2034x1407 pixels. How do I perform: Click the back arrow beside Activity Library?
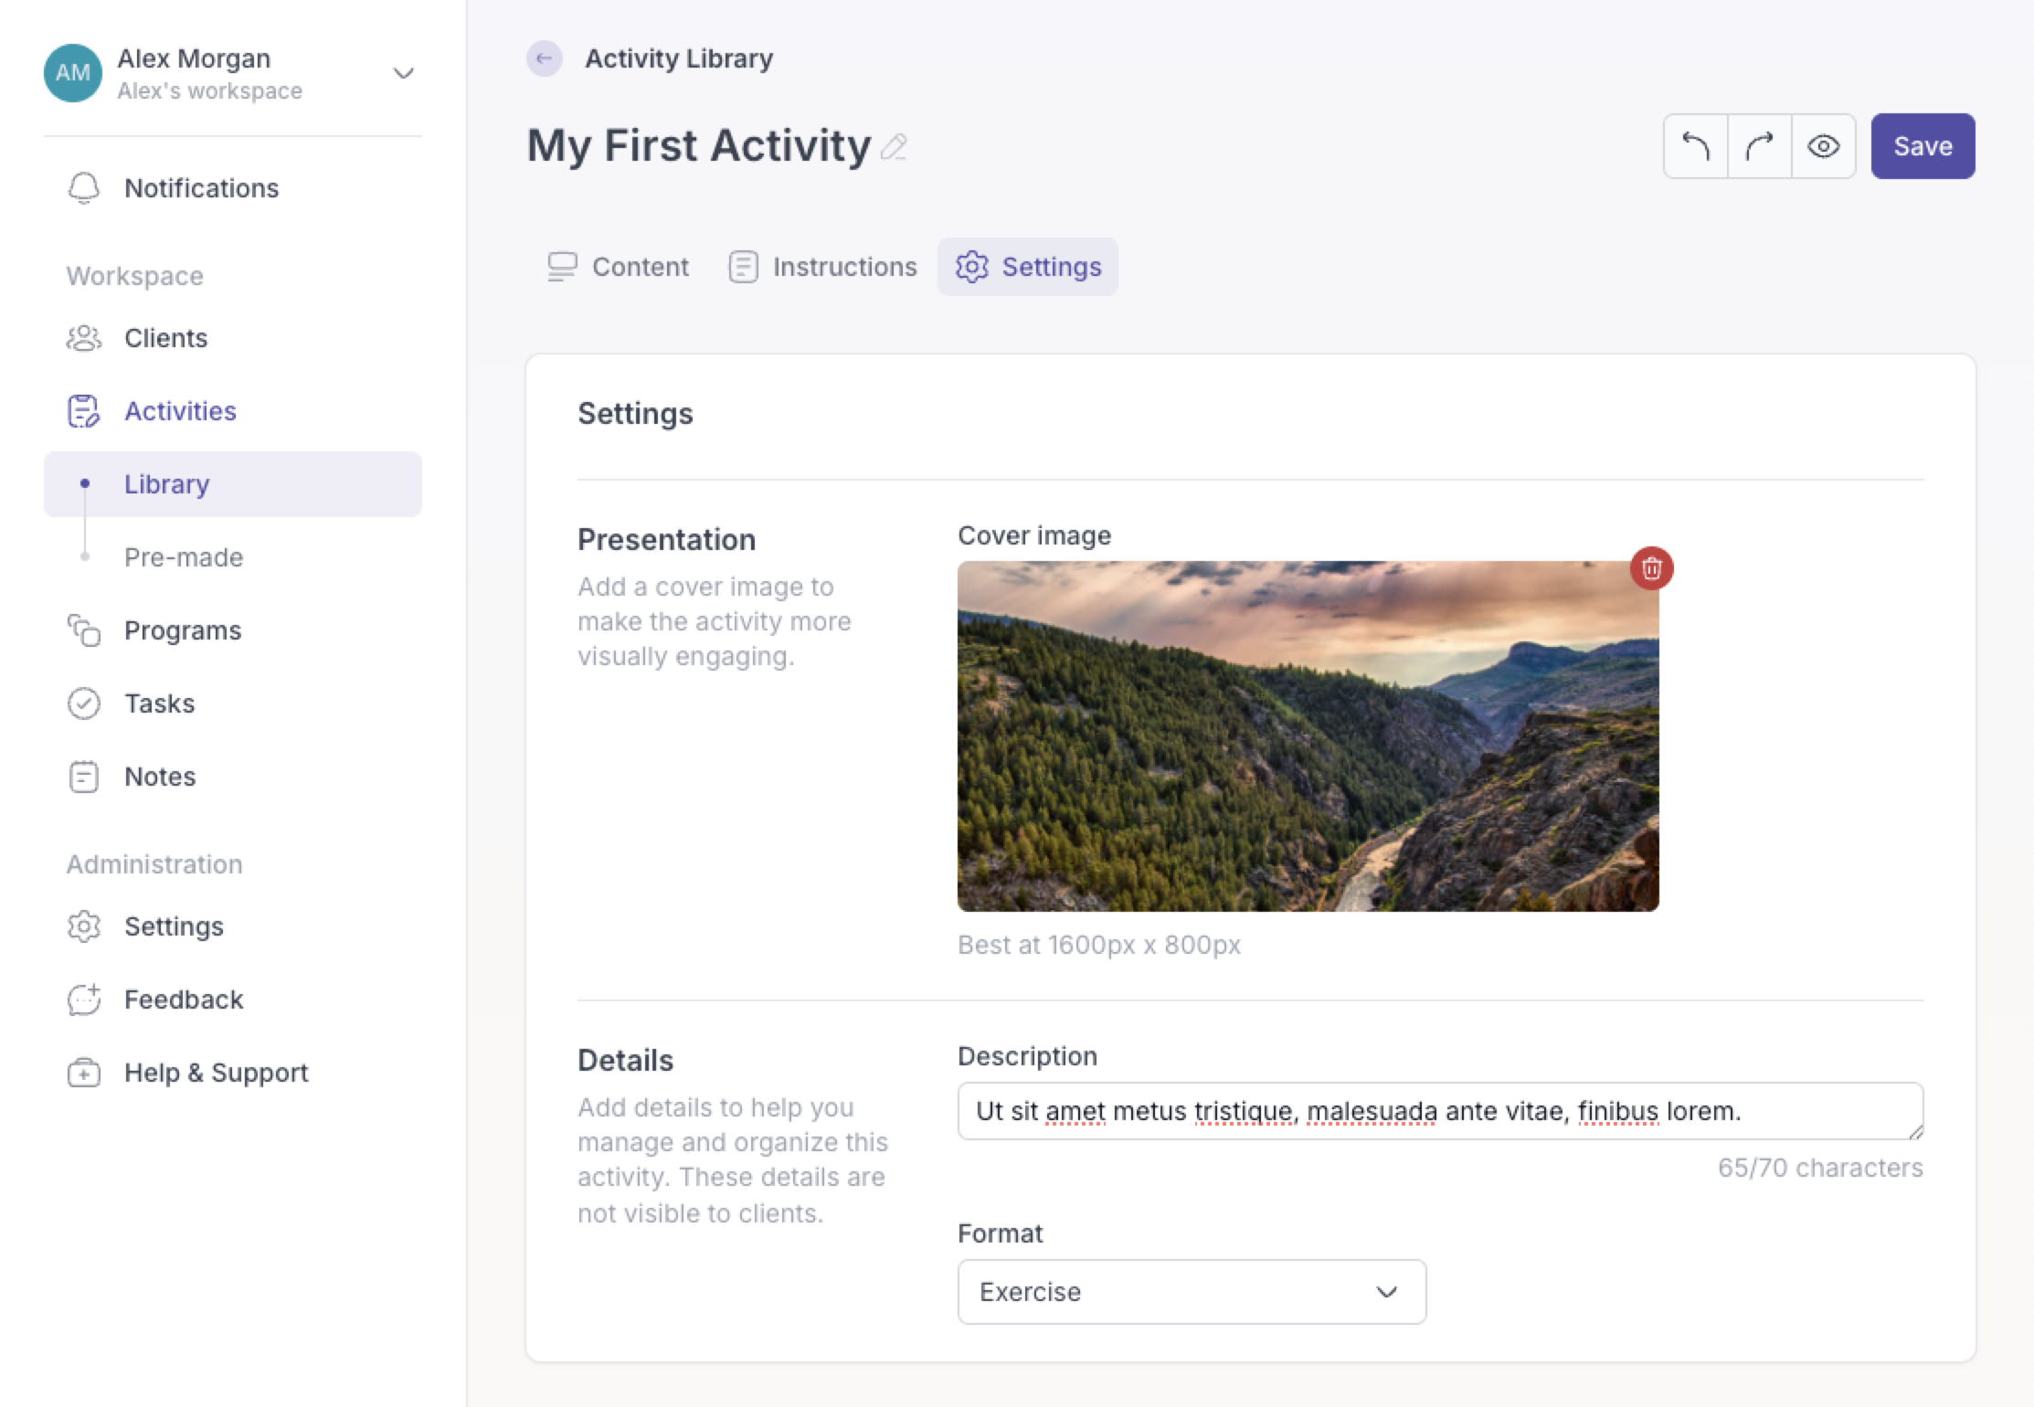544,58
